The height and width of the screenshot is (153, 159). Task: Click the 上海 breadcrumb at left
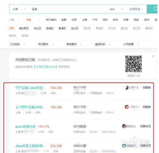coord(12,20)
